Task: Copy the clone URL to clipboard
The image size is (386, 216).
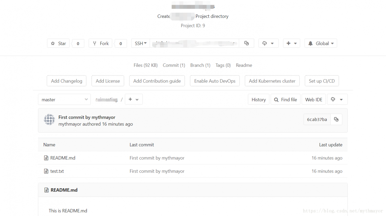Action: (x=246, y=43)
